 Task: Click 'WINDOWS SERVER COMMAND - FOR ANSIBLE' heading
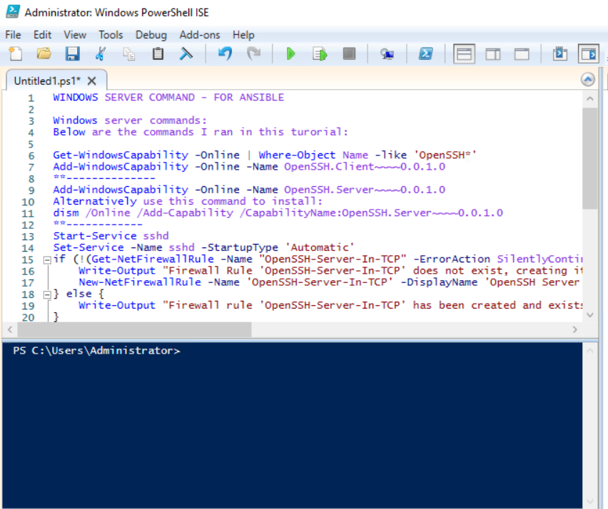click(x=168, y=97)
